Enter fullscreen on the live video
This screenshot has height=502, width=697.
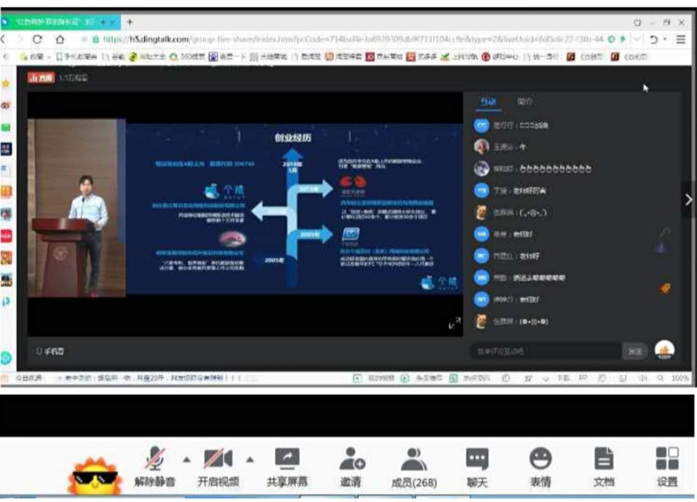[454, 324]
